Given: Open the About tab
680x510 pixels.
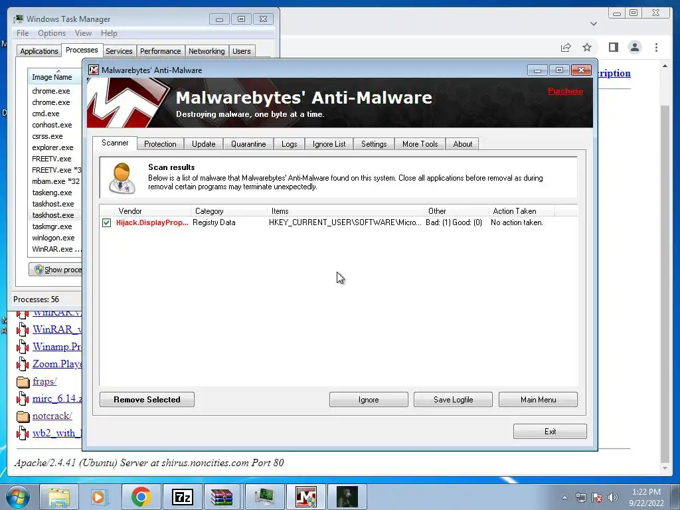Looking at the screenshot, I should [462, 144].
